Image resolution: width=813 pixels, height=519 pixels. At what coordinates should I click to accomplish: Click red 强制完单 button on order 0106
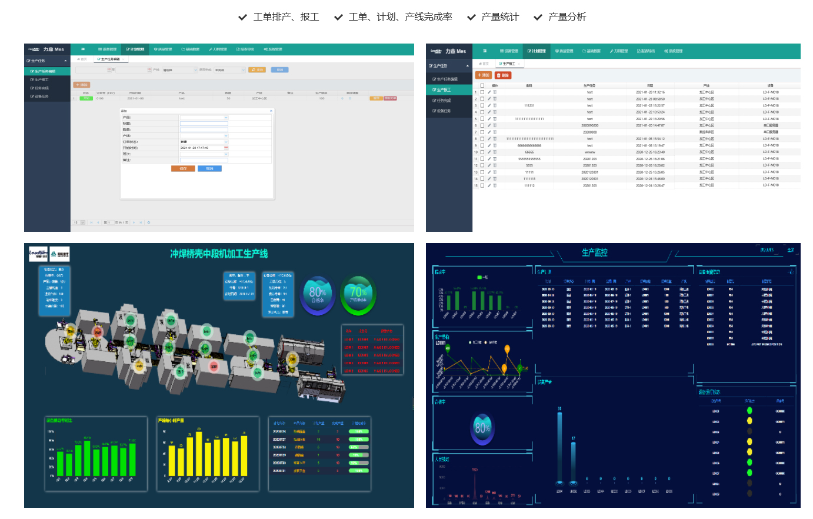point(391,98)
